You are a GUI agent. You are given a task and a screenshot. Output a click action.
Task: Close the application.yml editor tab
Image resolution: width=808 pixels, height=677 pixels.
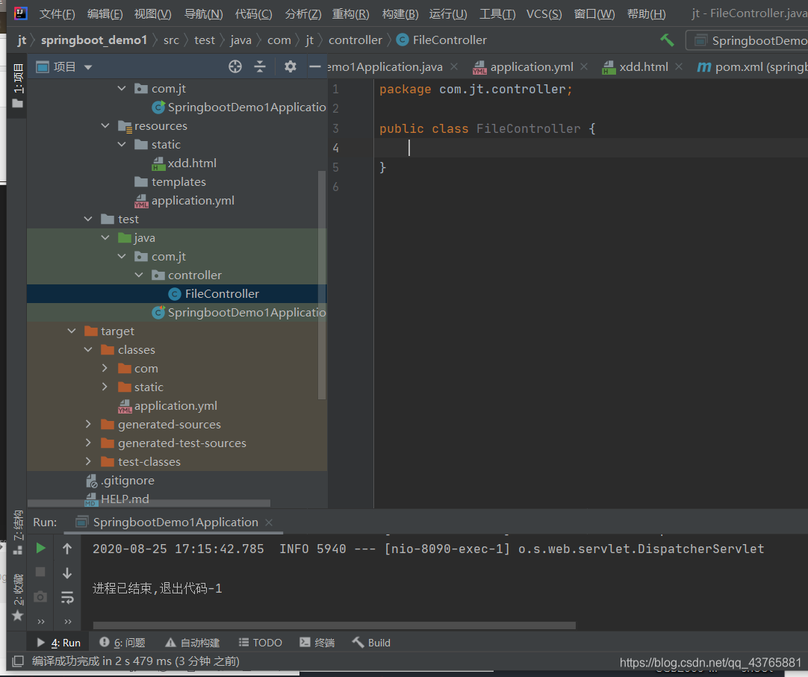(x=584, y=66)
